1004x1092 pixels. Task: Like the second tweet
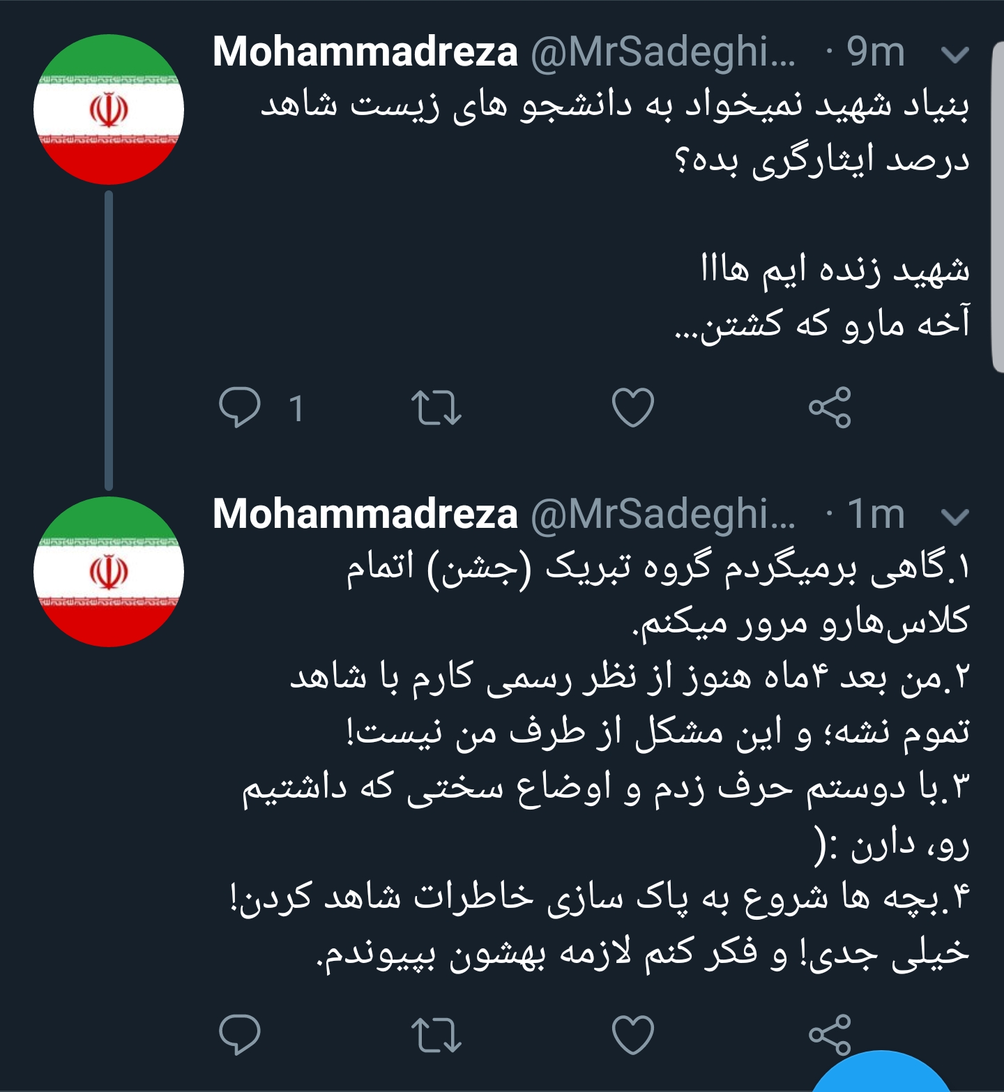632,1033
